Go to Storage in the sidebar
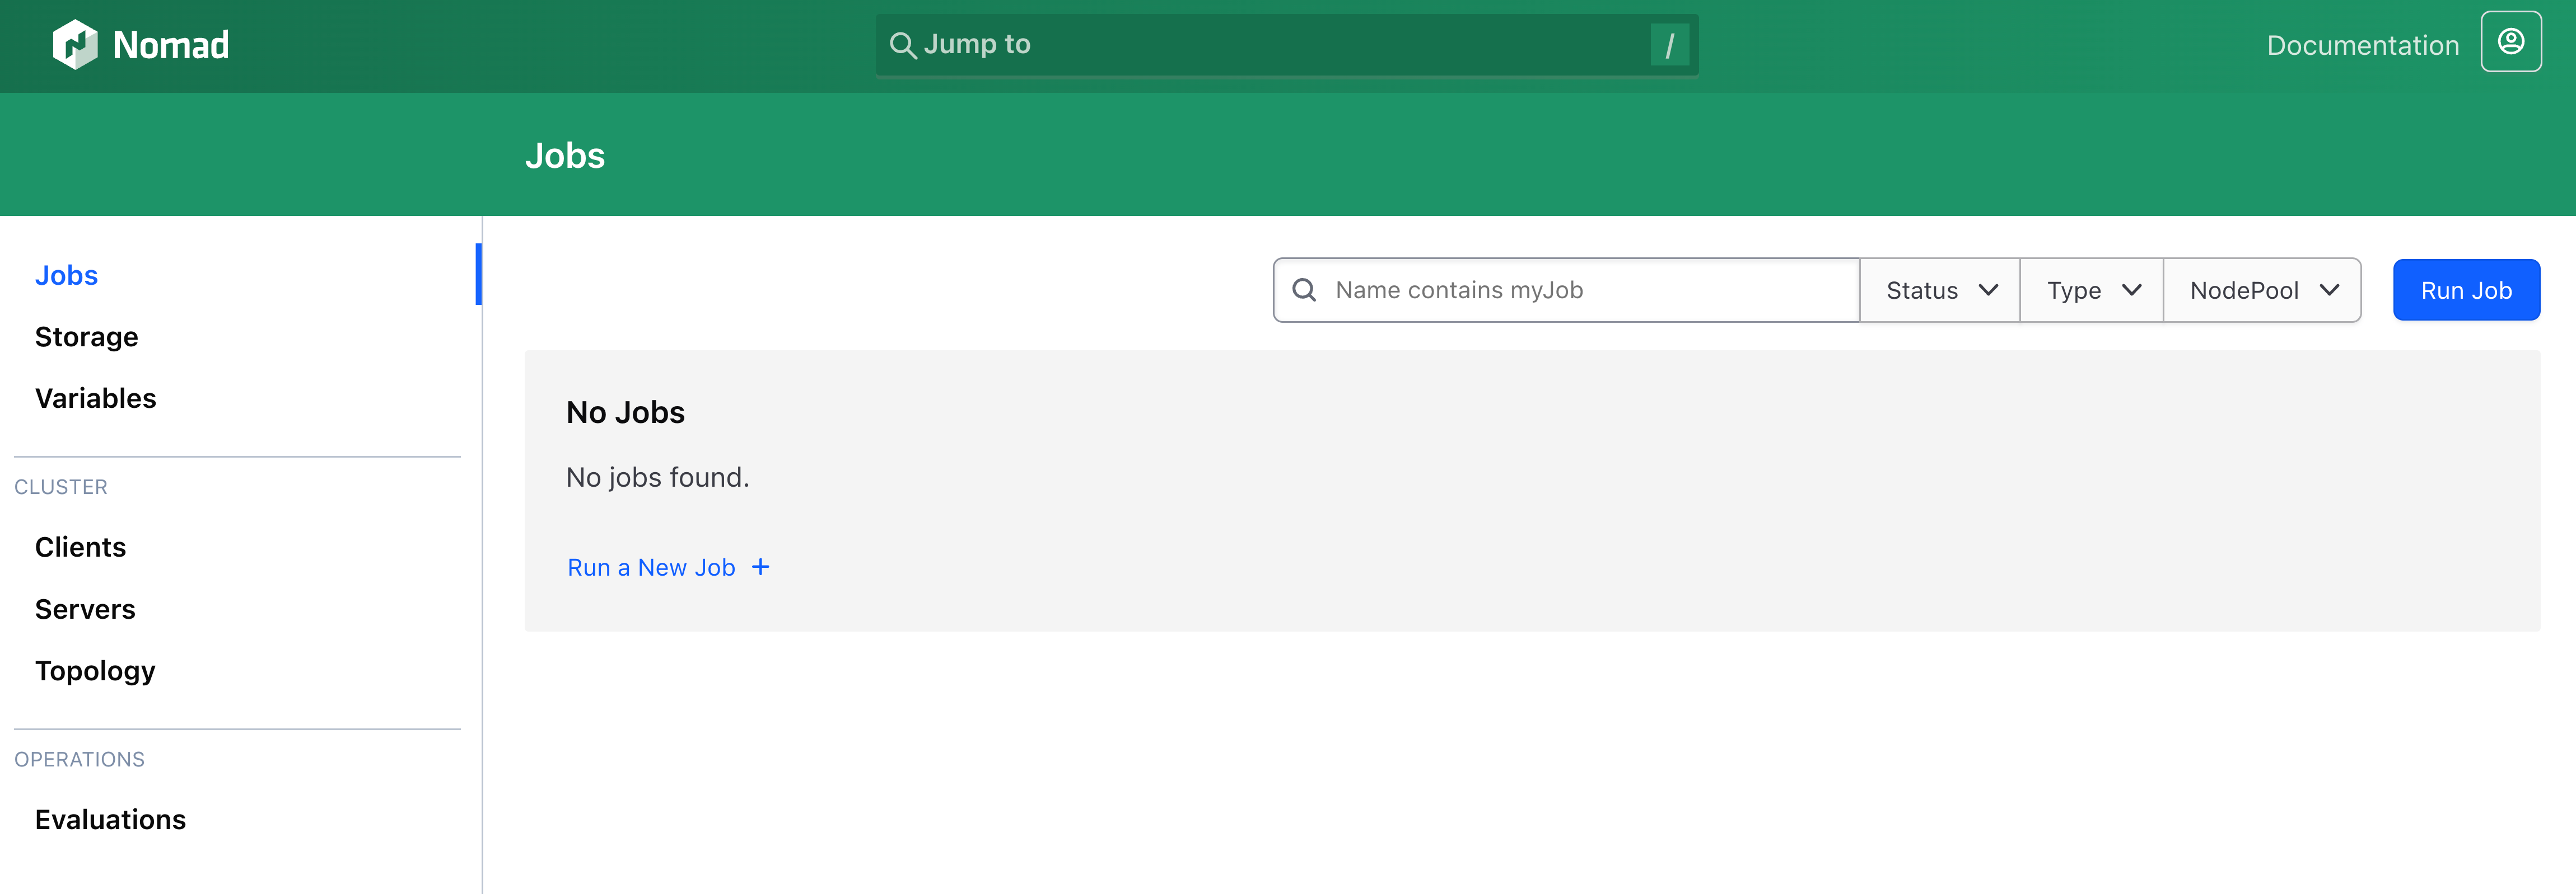The width and height of the screenshot is (2576, 894). 86,337
